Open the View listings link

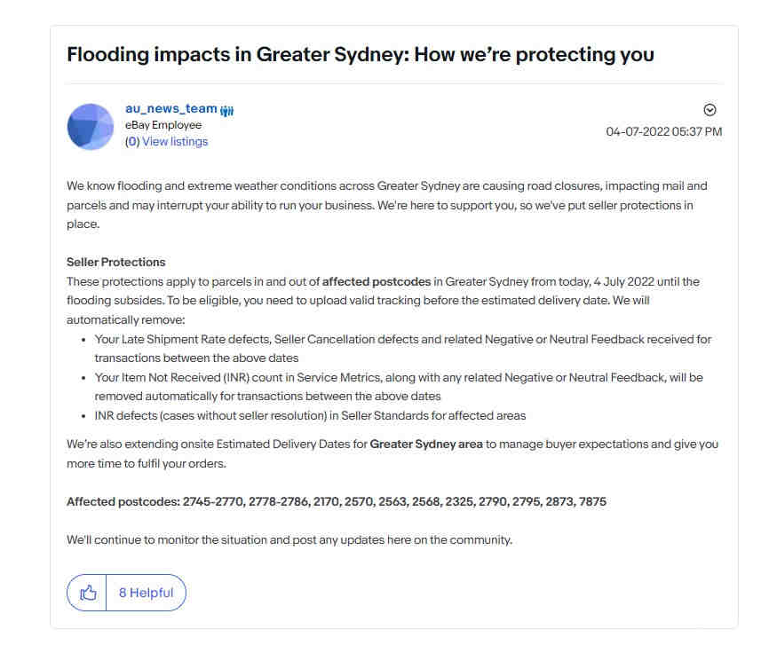175,142
